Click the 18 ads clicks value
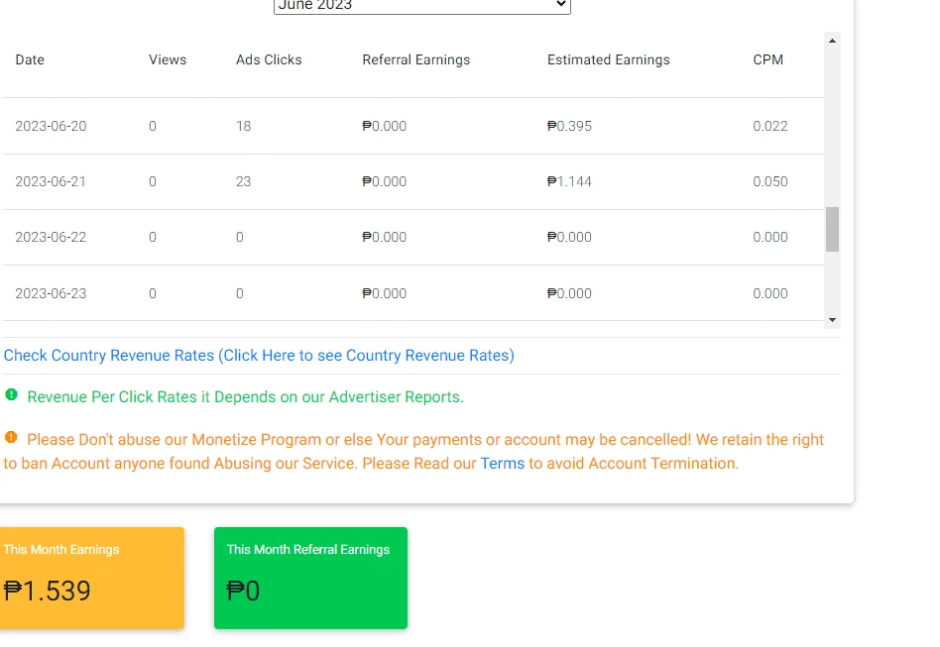This screenshot has width=940, height=647. (243, 127)
